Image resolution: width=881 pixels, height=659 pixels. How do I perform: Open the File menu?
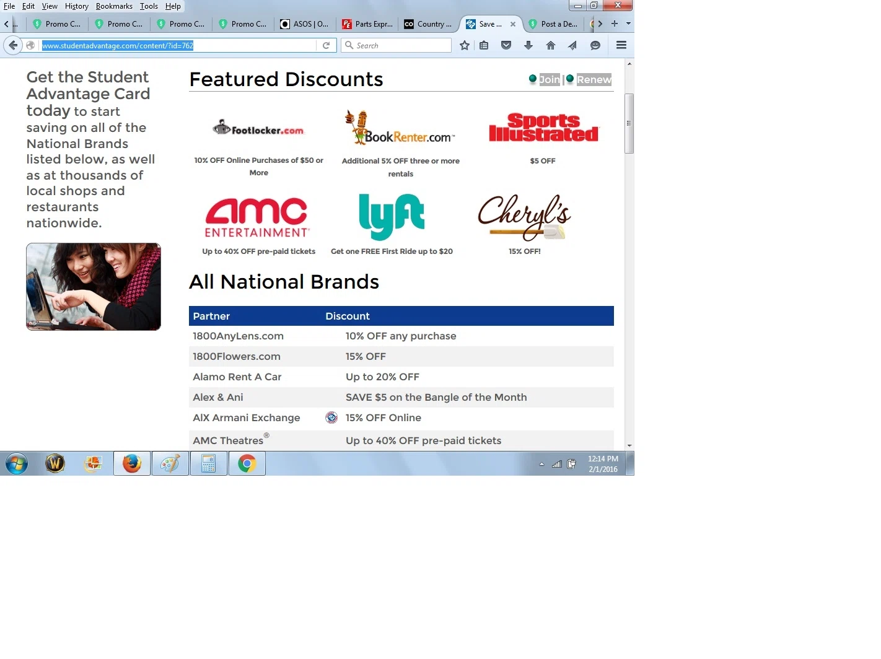[x=9, y=6]
